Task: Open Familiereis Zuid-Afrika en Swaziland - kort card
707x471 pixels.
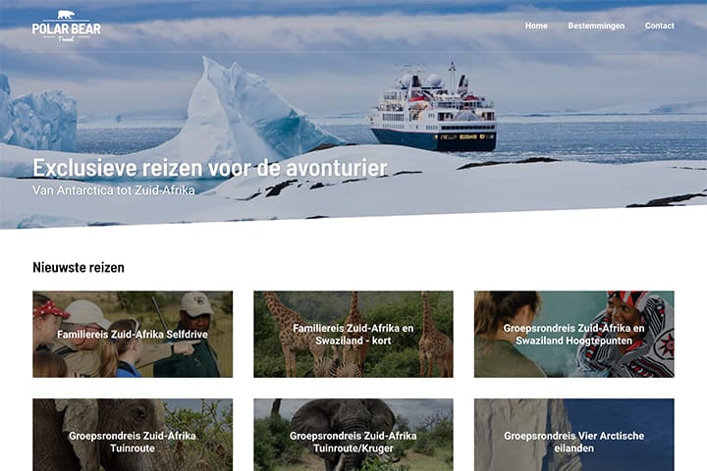Action: [x=353, y=334]
